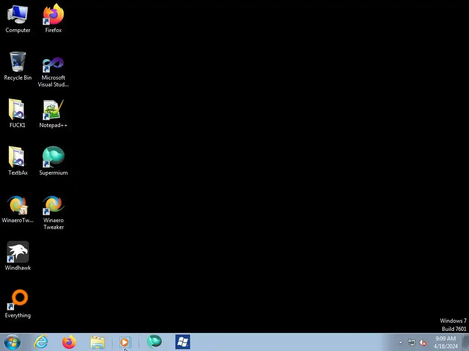Image resolution: width=469 pixels, height=351 pixels.
Task: Click the muted volume tray icon
Action: pyautogui.click(x=423, y=342)
